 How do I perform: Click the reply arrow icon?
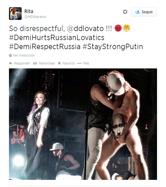11,63
